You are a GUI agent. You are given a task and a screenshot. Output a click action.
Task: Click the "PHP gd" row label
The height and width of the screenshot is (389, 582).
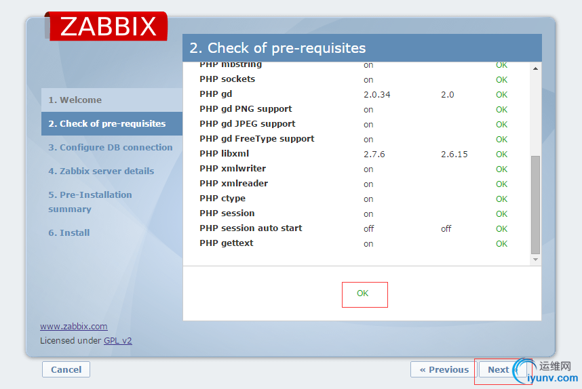click(216, 94)
